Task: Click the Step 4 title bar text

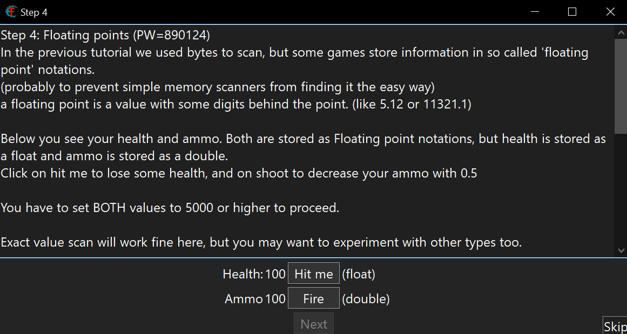Action: 34,12
